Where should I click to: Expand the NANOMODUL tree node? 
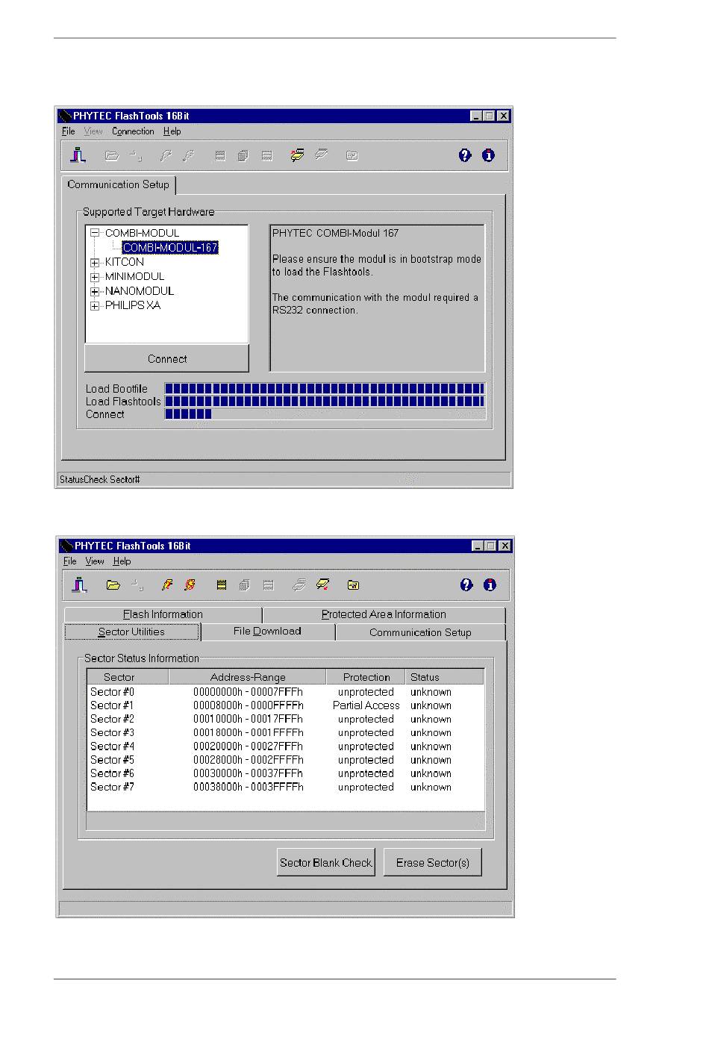point(95,291)
